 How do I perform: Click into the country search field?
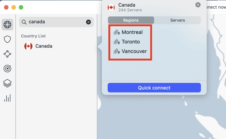click(x=56, y=22)
